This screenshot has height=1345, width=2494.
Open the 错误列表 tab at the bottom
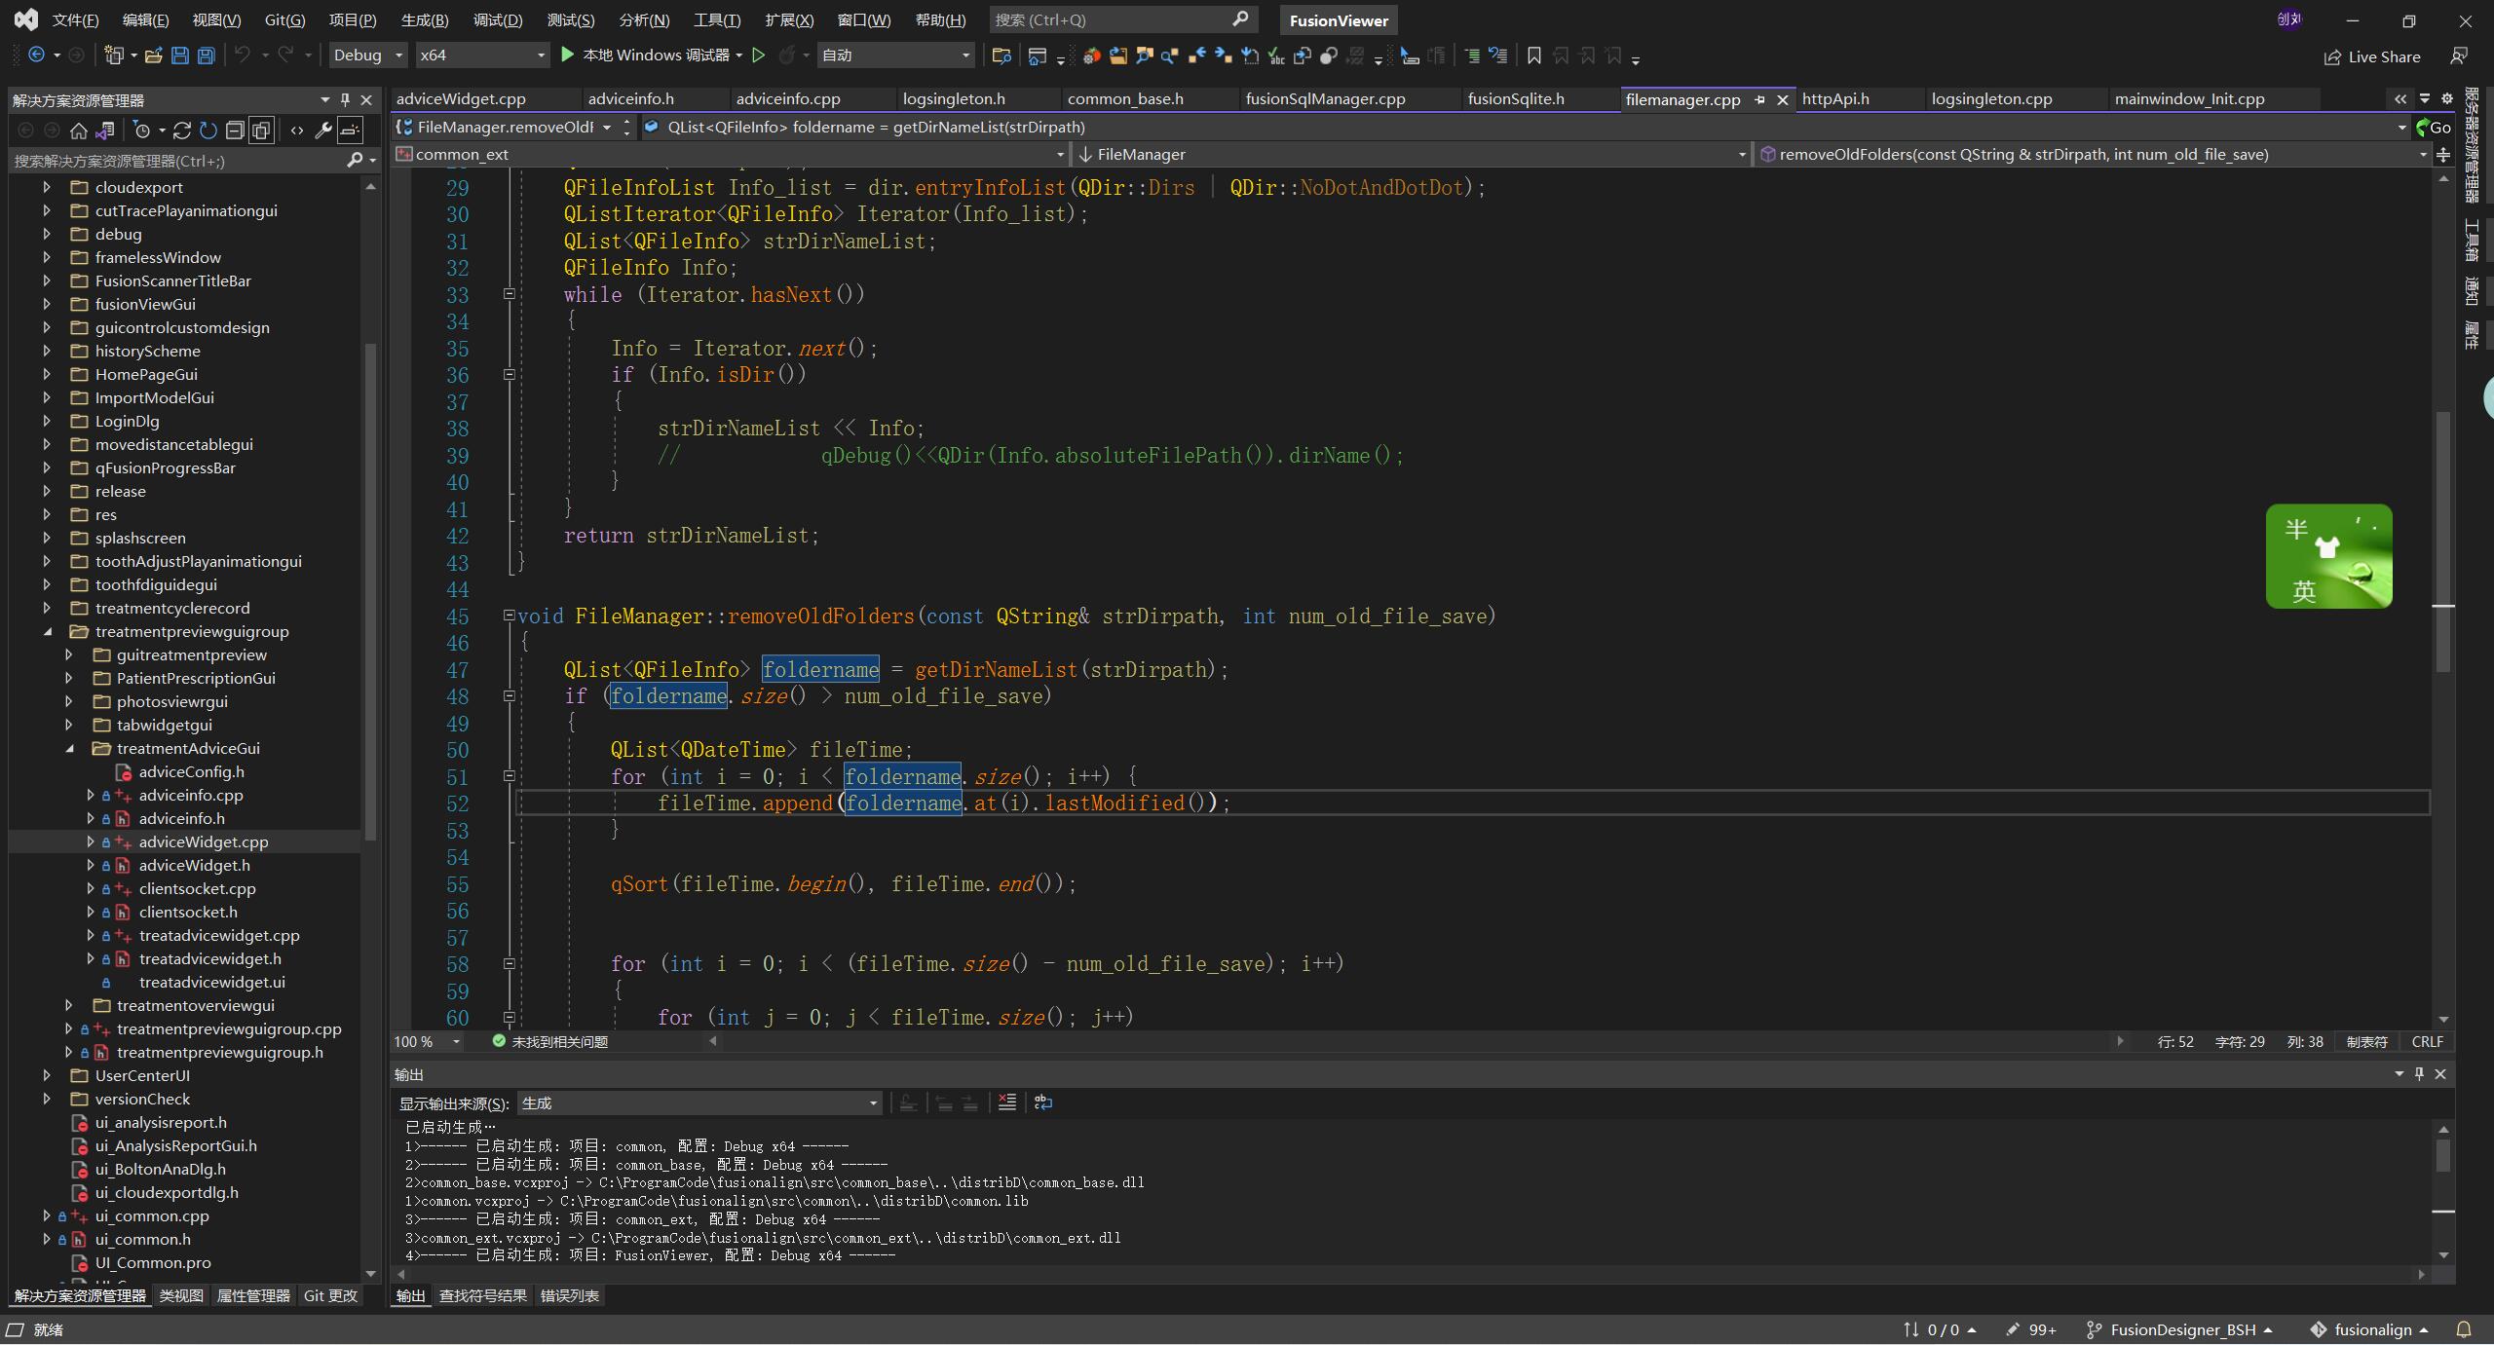[570, 1295]
